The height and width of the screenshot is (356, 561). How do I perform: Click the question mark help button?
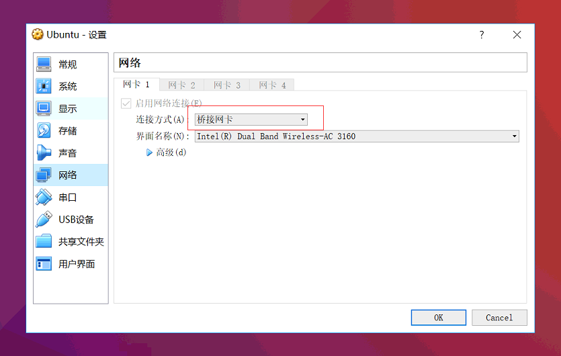tap(482, 35)
